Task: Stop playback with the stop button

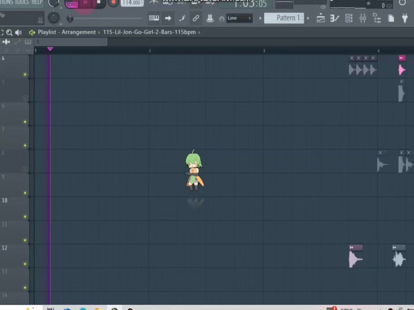Action: coord(99,2)
